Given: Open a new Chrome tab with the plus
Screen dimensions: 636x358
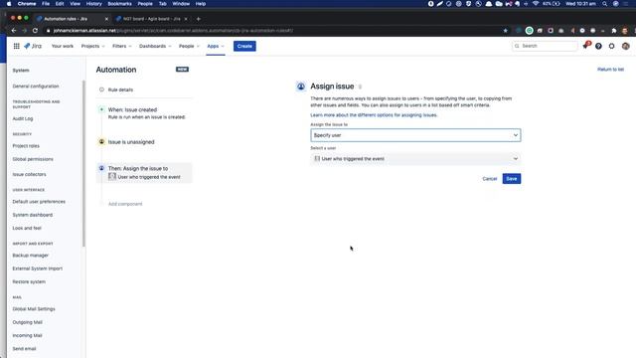Looking at the screenshot, I should pyautogui.click(x=199, y=19).
